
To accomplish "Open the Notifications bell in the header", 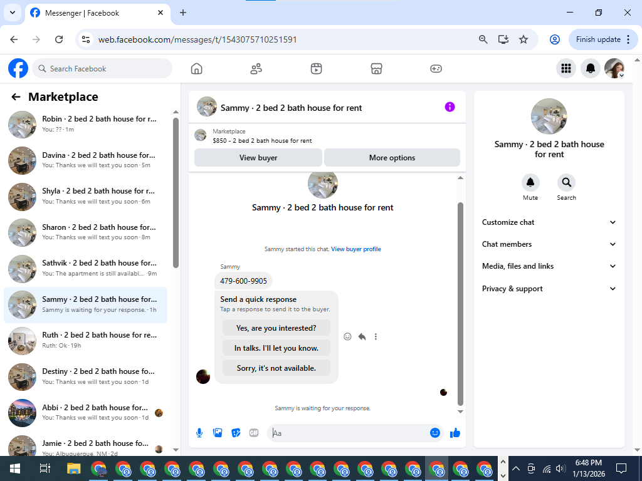I will click(591, 68).
